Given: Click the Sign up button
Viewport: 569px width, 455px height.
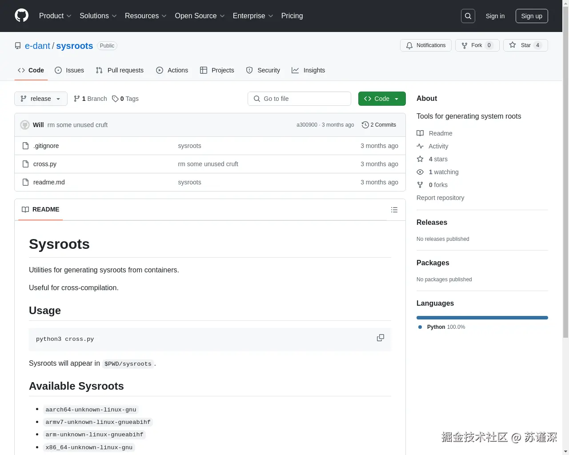Looking at the screenshot, I should pyautogui.click(x=532, y=16).
